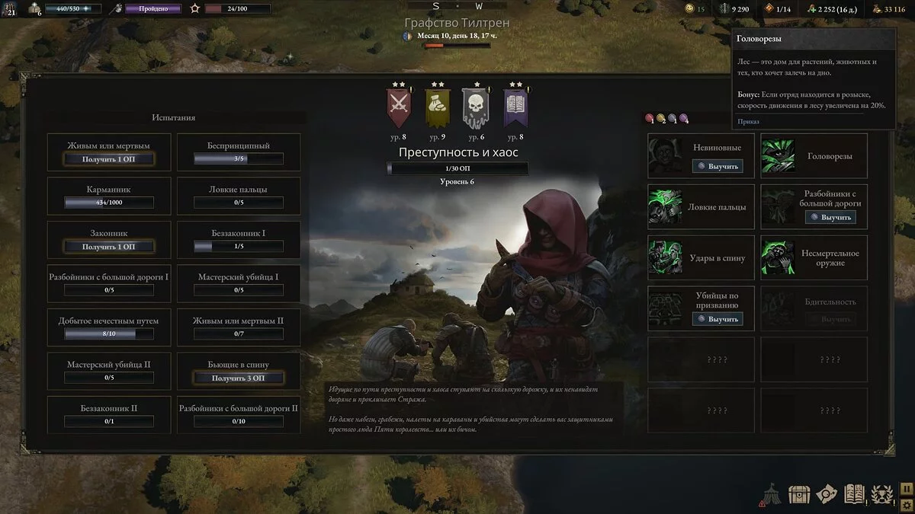Image resolution: width=915 pixels, height=514 pixels.
Task: Click the Карманник 434/1000 progress bar
Action: pos(108,203)
